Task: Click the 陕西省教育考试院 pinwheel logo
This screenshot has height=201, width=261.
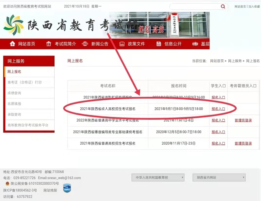Action: [13, 24]
